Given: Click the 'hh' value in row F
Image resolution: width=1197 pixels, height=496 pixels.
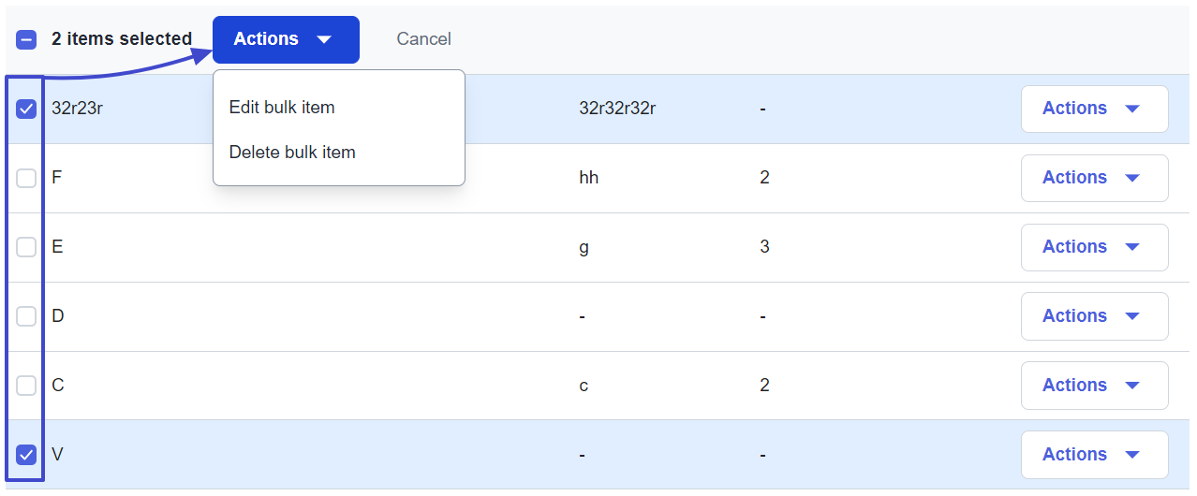Looking at the screenshot, I should (x=588, y=178).
